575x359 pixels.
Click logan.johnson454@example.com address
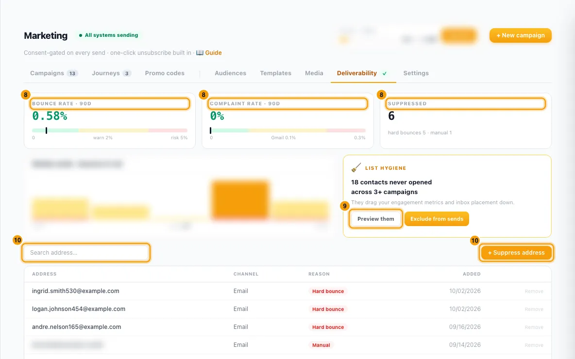[79, 309]
